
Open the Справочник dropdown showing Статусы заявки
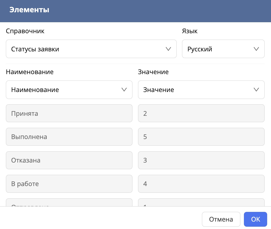[91, 49]
